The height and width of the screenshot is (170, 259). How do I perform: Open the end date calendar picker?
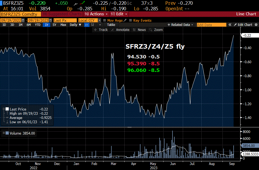point(51,20)
